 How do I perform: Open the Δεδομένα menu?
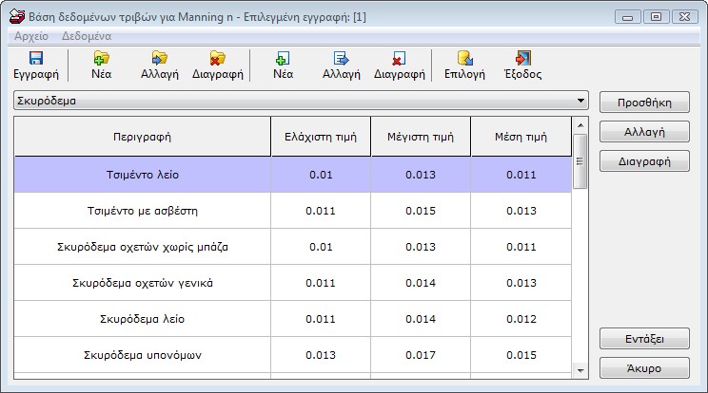pos(87,35)
